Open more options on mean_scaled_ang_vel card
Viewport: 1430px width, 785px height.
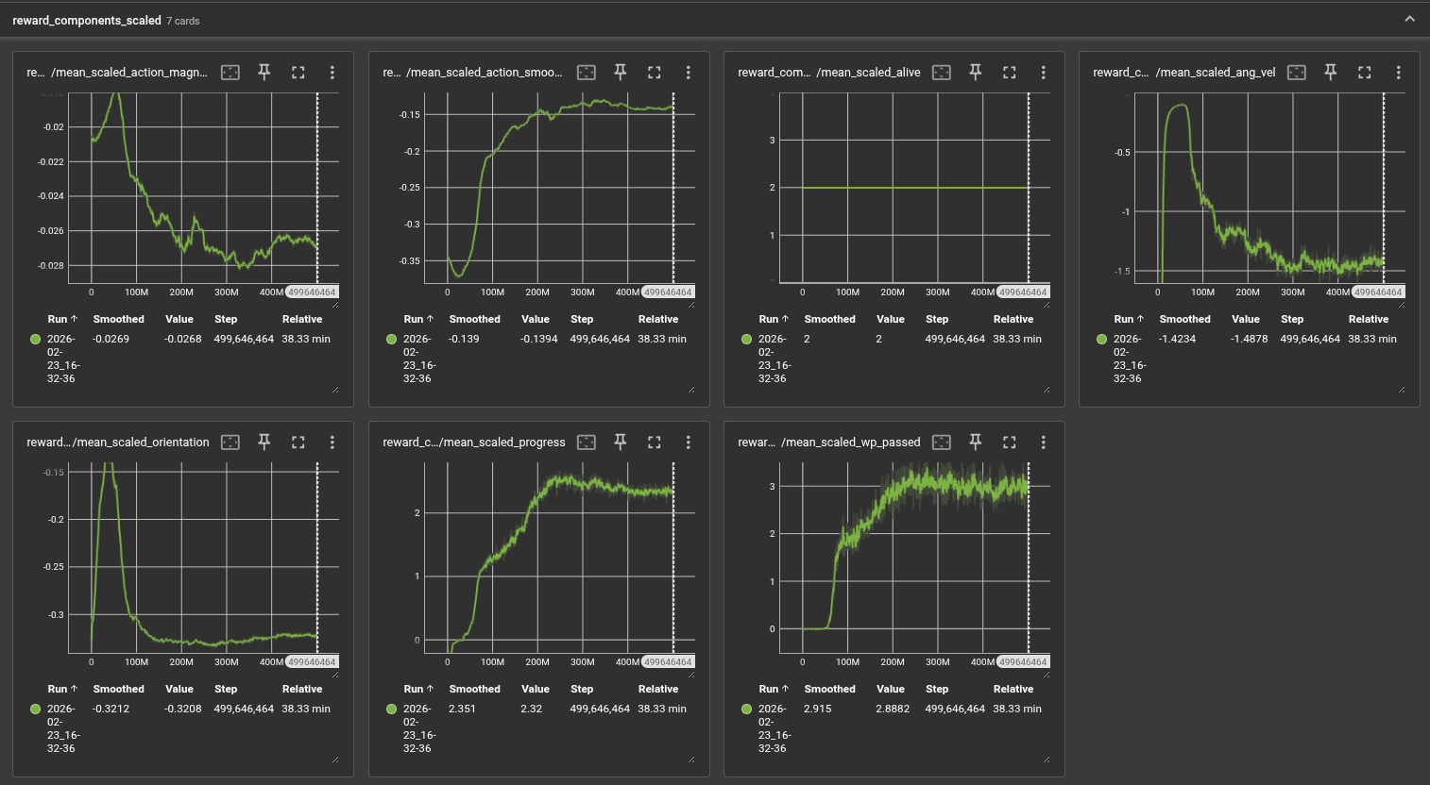click(1398, 73)
